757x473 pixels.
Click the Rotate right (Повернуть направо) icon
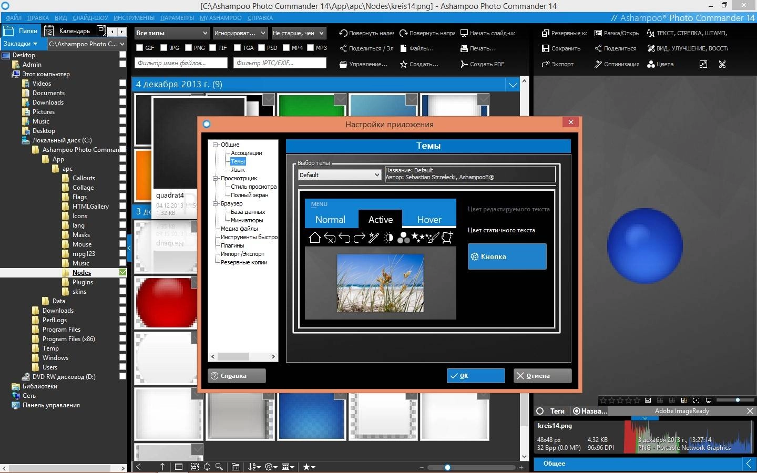pyautogui.click(x=404, y=33)
